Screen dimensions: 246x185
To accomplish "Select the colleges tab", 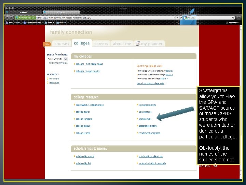I will (x=82, y=43).
